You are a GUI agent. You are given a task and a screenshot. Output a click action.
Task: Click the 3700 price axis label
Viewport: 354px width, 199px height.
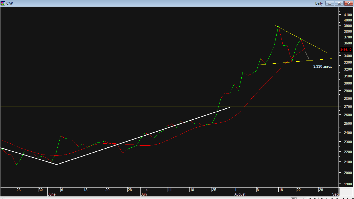(x=348, y=37)
